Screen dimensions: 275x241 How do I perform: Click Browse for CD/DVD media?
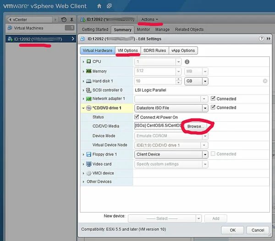(195, 126)
